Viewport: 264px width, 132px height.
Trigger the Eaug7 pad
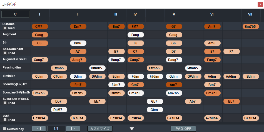(212, 60)
